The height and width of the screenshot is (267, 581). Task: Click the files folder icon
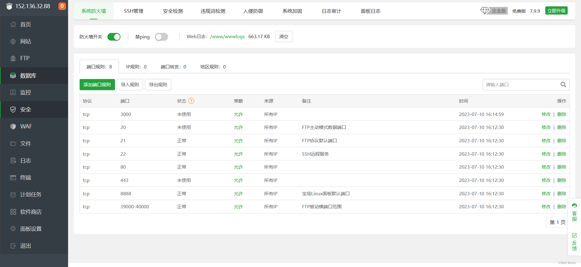click(13, 143)
